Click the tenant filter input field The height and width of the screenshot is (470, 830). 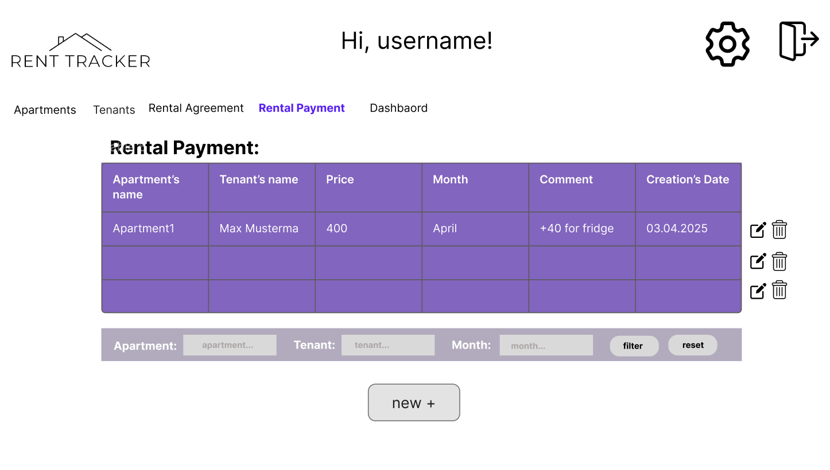[388, 344]
